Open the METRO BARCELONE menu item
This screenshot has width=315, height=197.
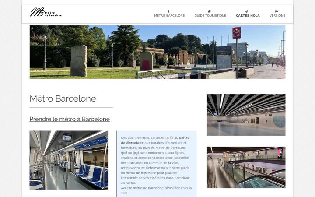pyautogui.click(x=169, y=15)
